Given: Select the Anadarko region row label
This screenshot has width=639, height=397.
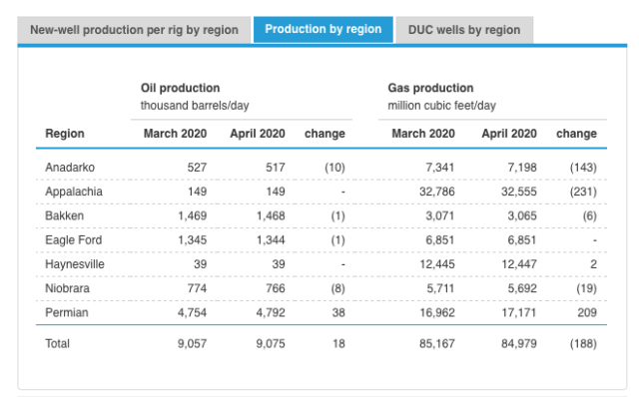Looking at the screenshot, I should (x=70, y=168).
